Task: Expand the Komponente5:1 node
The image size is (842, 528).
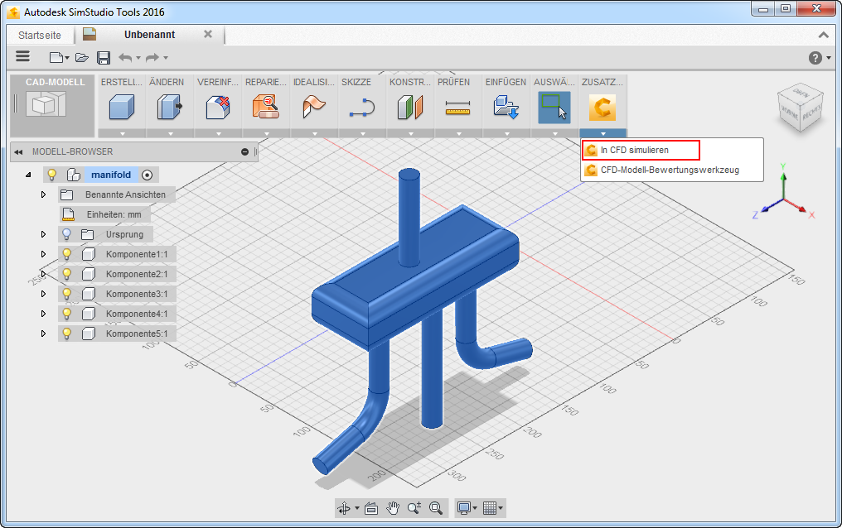Action: (x=43, y=334)
